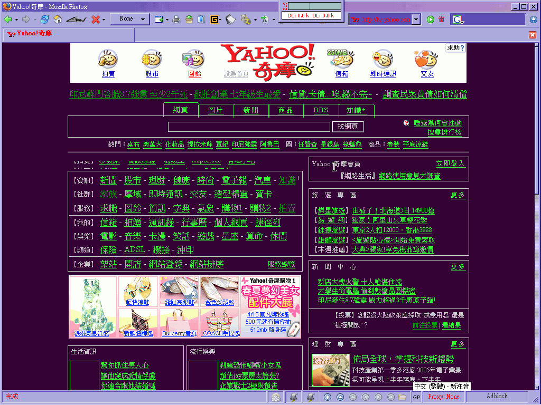Open the Google search engine selector dropdown
This screenshot has height=405, width=541.
[x=458, y=20]
